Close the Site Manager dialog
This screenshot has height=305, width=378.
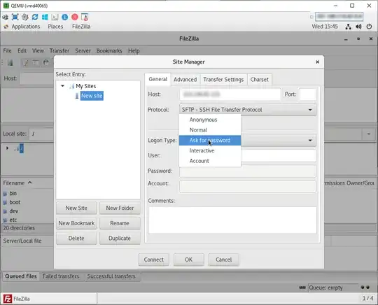tap(318, 62)
